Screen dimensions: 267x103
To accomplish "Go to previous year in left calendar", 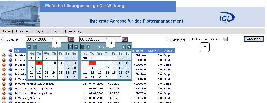I will click(x=29, y=47).
